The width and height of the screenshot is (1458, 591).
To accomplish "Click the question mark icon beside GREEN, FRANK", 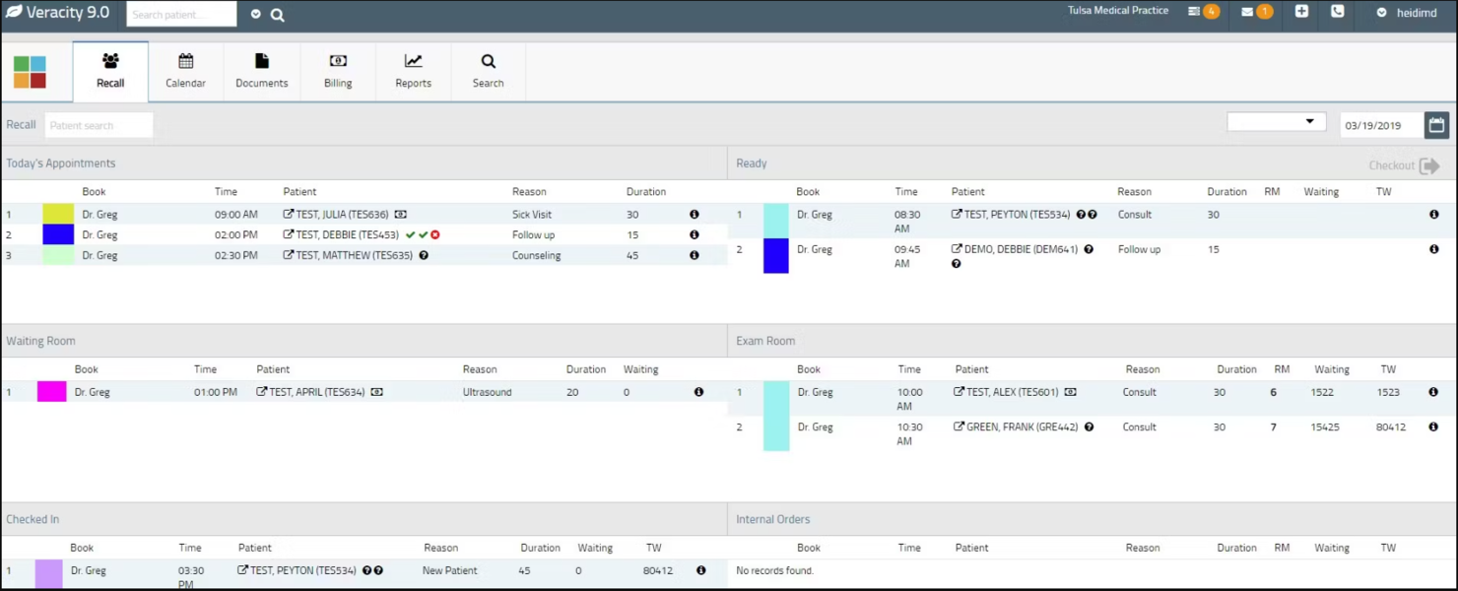I will (x=1088, y=427).
